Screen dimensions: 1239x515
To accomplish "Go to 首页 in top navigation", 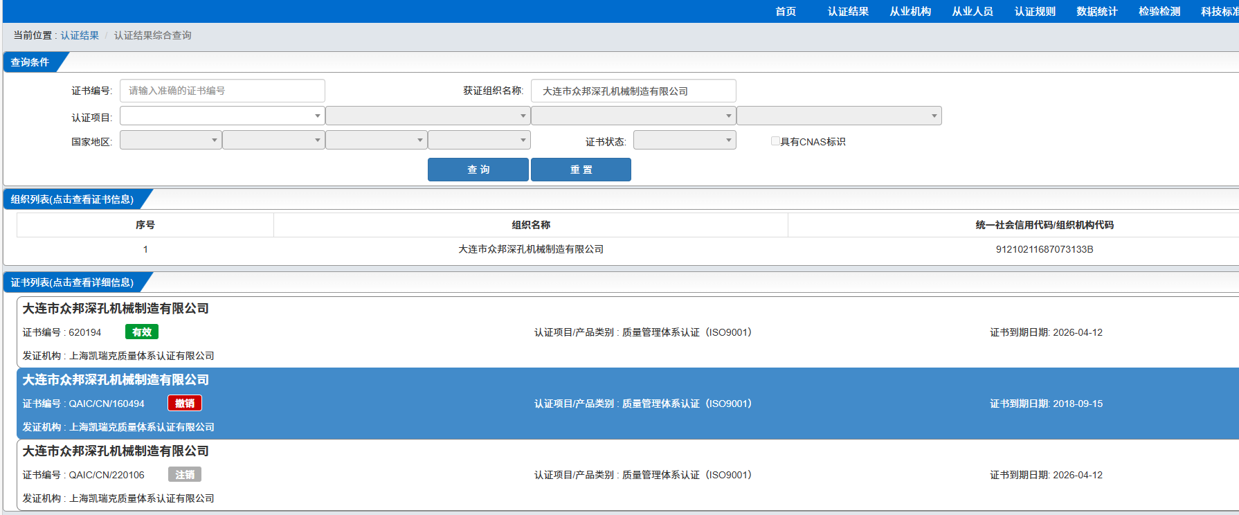I will coord(786,12).
